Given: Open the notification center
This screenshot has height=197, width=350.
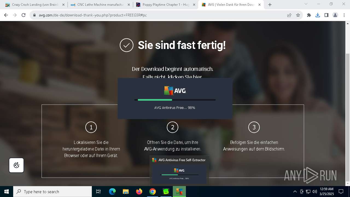Looking at the screenshot, I should click(x=341, y=192).
